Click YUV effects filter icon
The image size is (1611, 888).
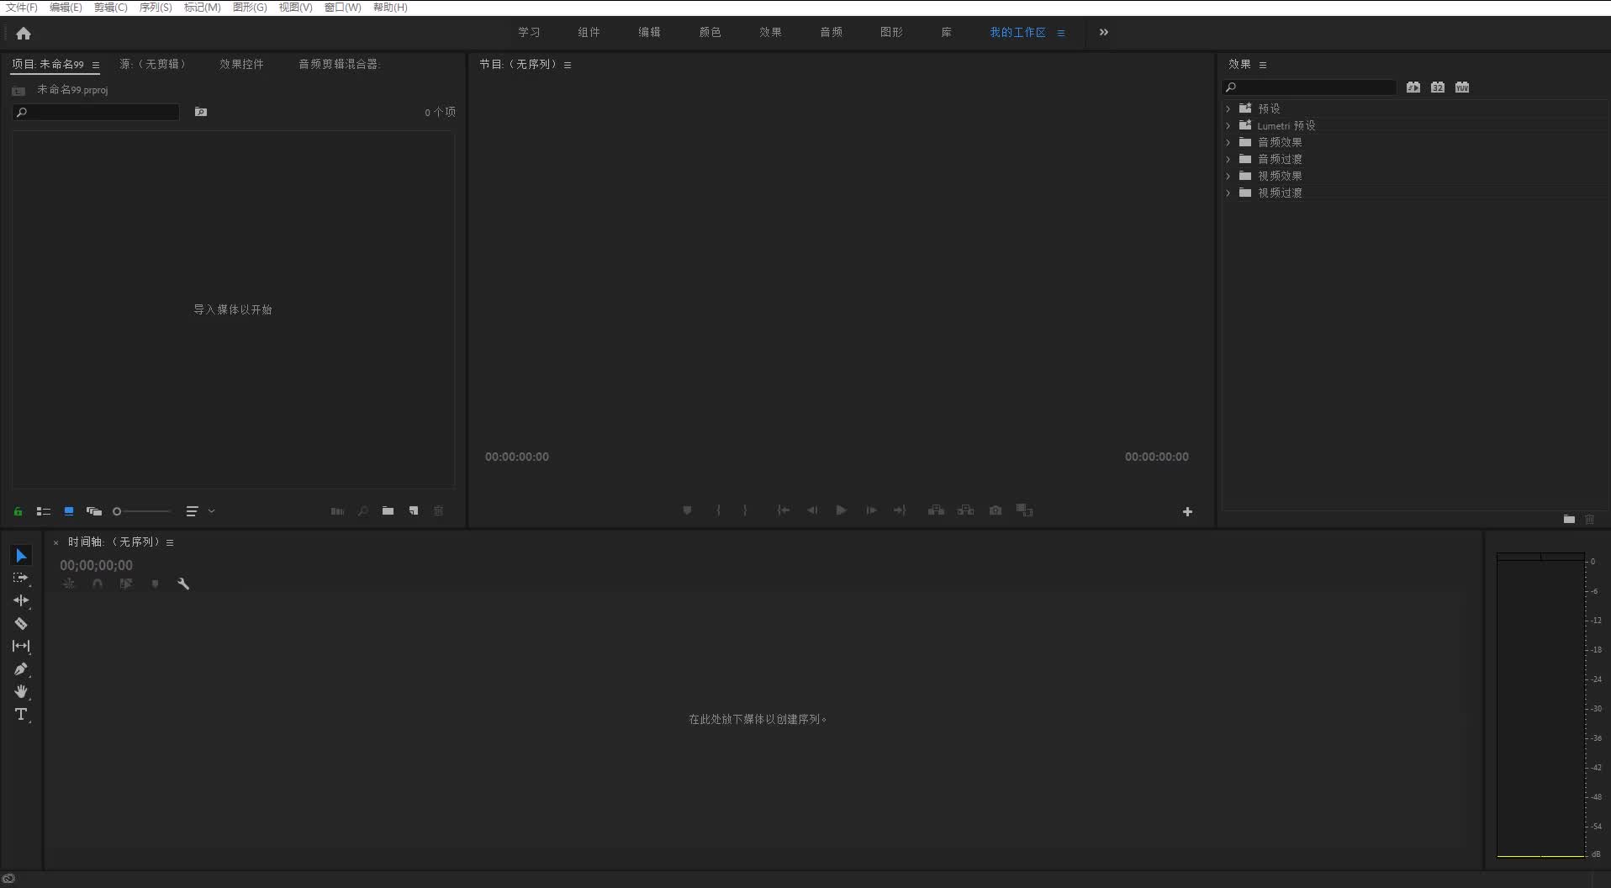[x=1462, y=87]
